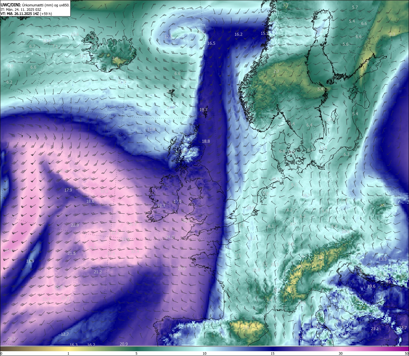This screenshot has width=409, height=356.
Task: Click the map value label 24.3
Action: tap(170, 237)
